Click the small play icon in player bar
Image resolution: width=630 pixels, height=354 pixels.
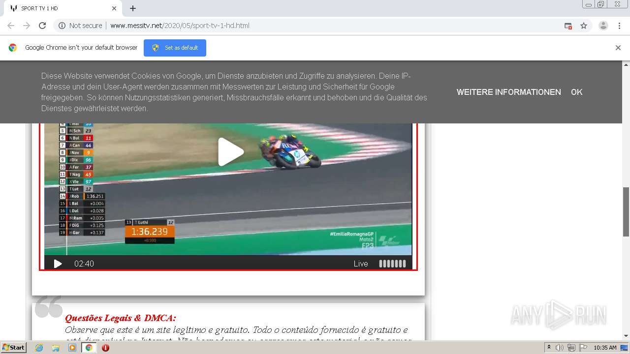pos(58,264)
